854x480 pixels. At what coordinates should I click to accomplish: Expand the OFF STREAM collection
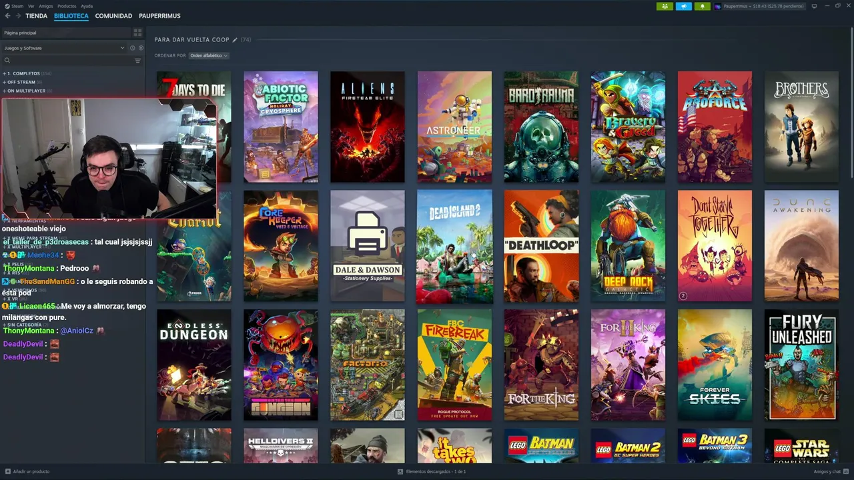click(23, 82)
